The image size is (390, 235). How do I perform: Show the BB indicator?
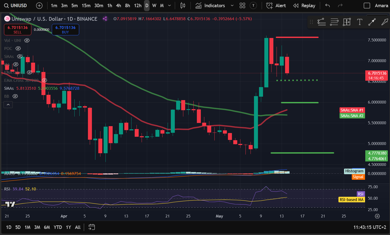pyautogui.click(x=15, y=96)
